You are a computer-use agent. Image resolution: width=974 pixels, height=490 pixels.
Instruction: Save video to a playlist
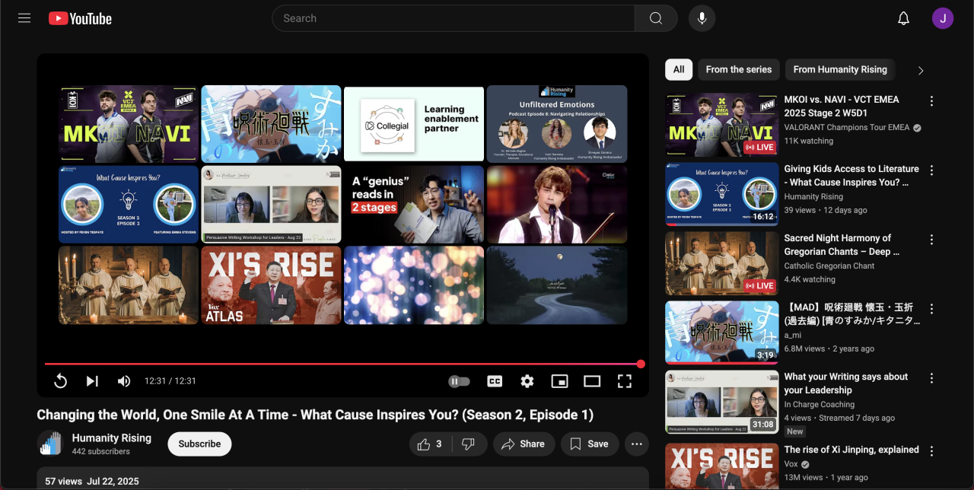(x=590, y=444)
